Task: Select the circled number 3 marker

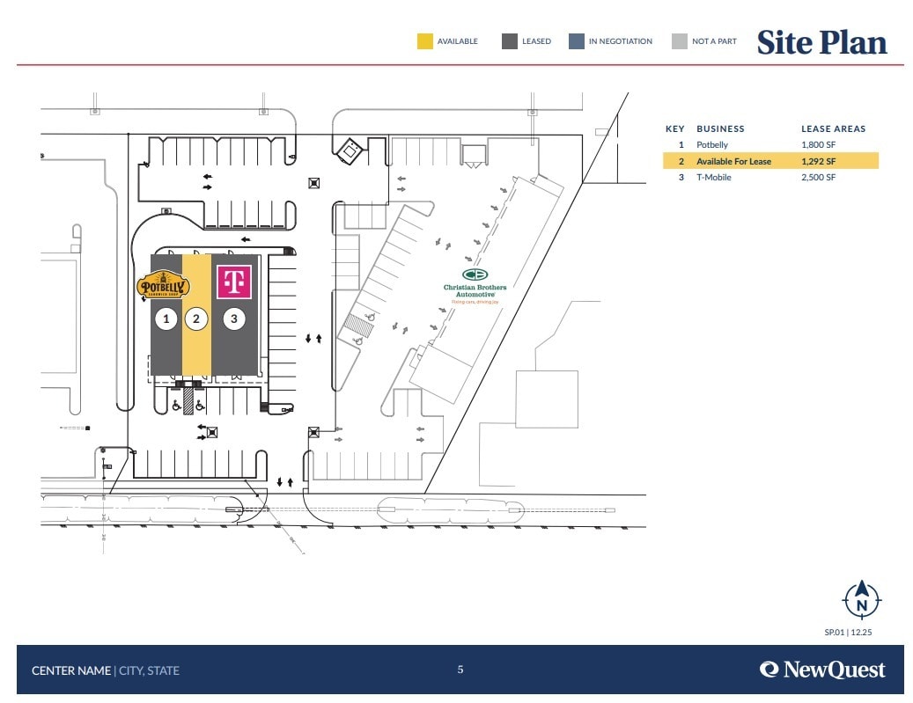Action: pos(233,319)
